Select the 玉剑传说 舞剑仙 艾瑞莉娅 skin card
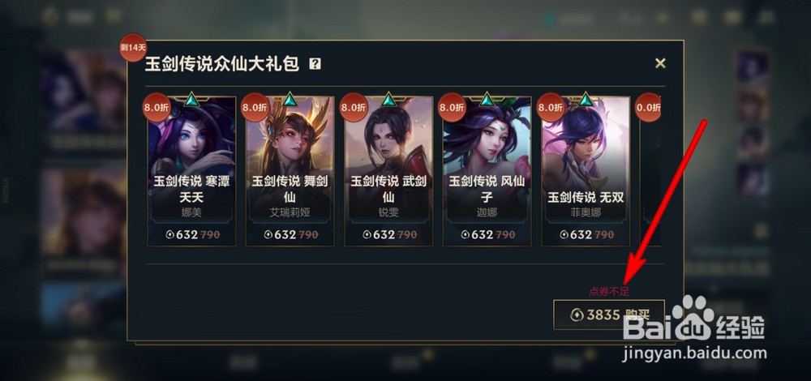This screenshot has height=381, width=811. tap(290, 171)
